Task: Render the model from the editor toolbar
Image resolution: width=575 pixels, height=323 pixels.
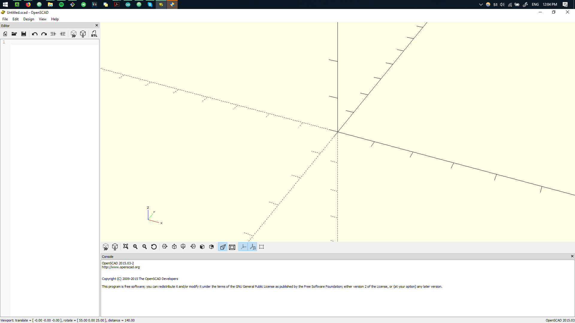Action: tap(83, 34)
